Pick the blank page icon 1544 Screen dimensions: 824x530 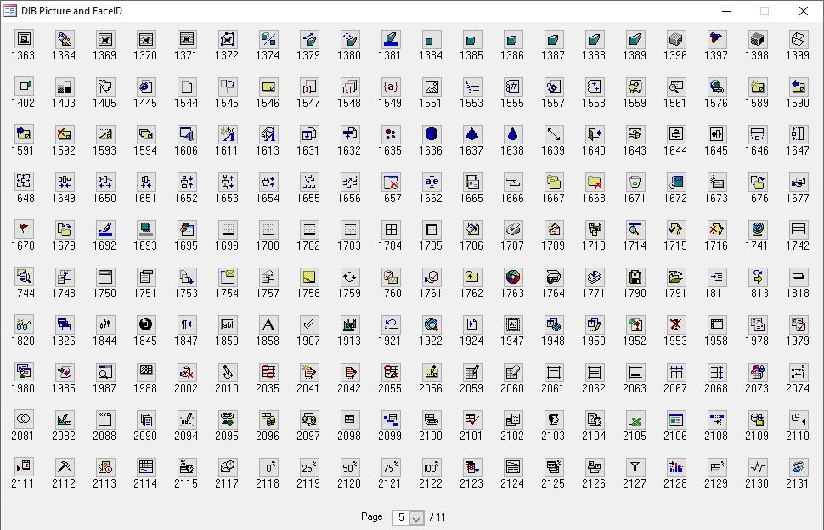coord(187,87)
